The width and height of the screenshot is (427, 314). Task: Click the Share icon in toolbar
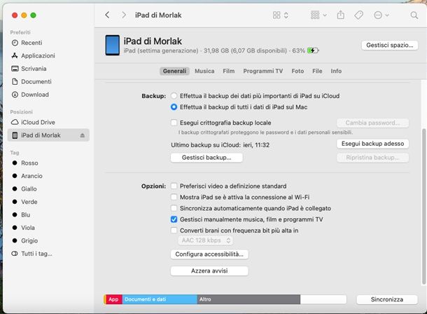tap(340, 15)
